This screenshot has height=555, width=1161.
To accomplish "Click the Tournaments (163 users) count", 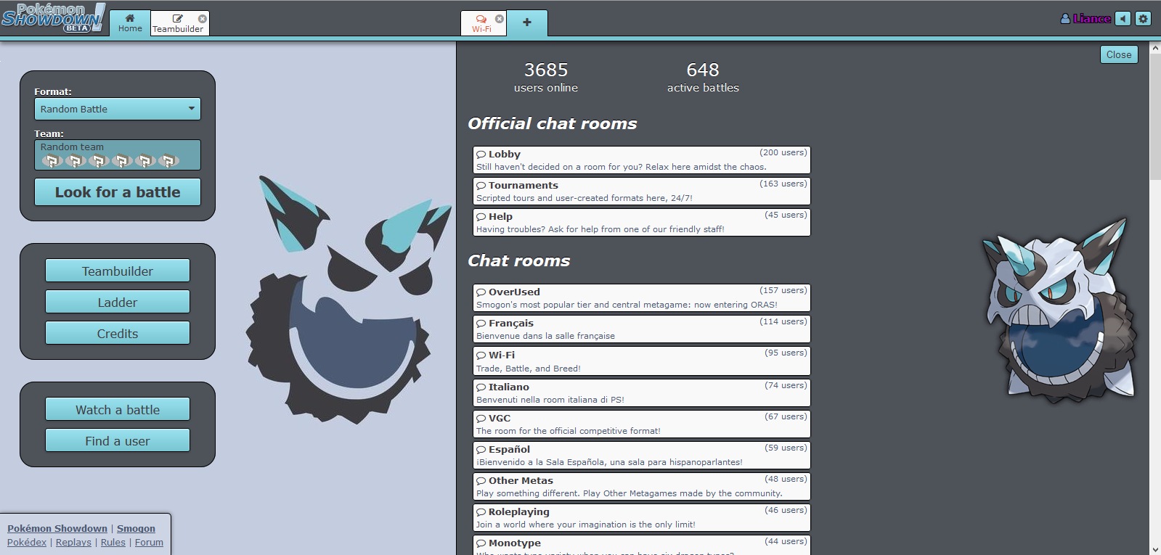I will point(783,184).
